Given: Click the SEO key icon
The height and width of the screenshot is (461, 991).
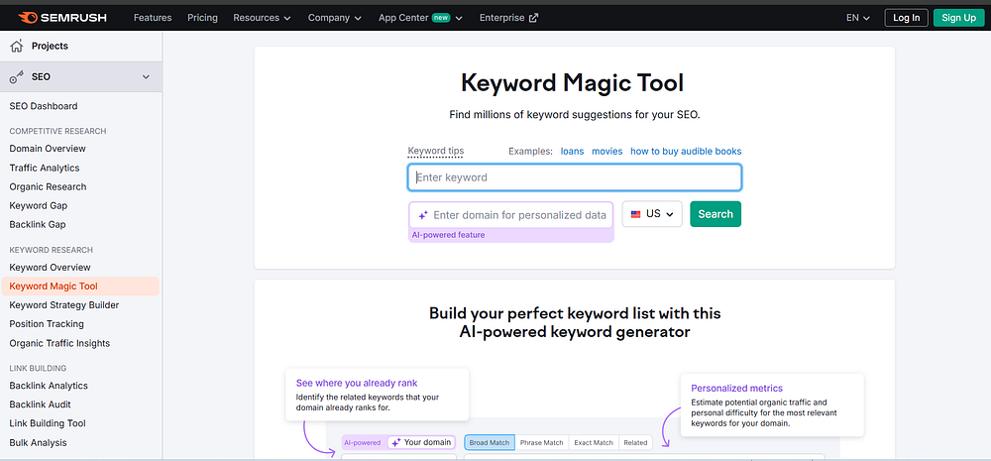Looking at the screenshot, I should pos(17,77).
